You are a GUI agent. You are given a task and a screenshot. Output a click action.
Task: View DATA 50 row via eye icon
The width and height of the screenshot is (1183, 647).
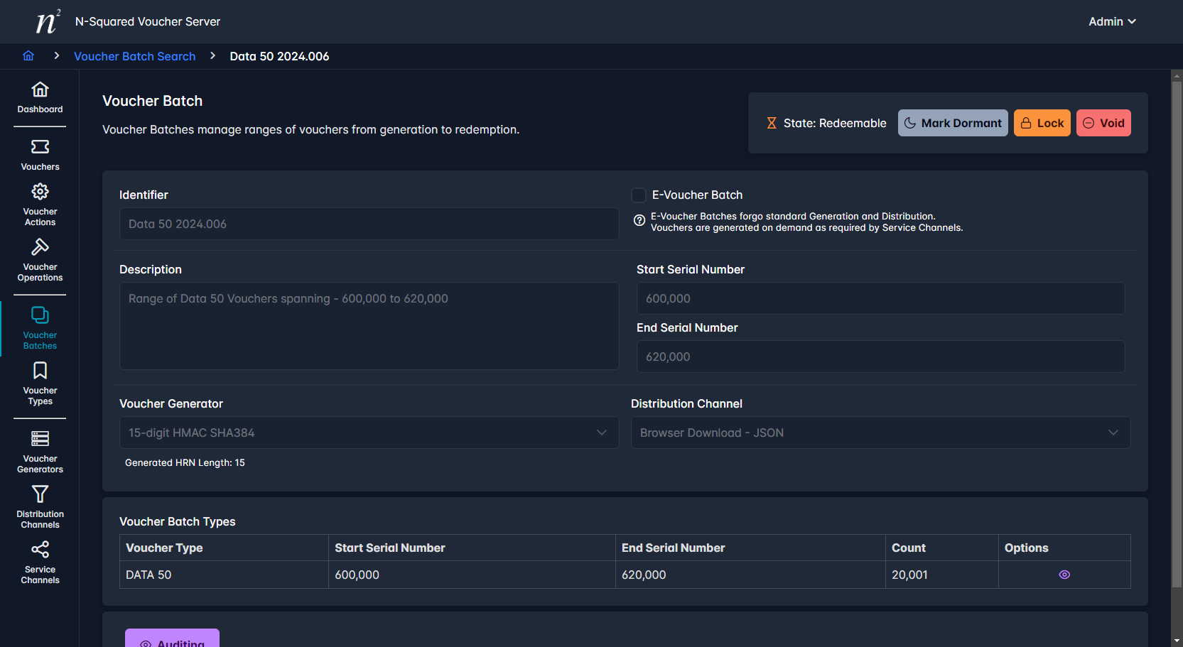[x=1064, y=575]
